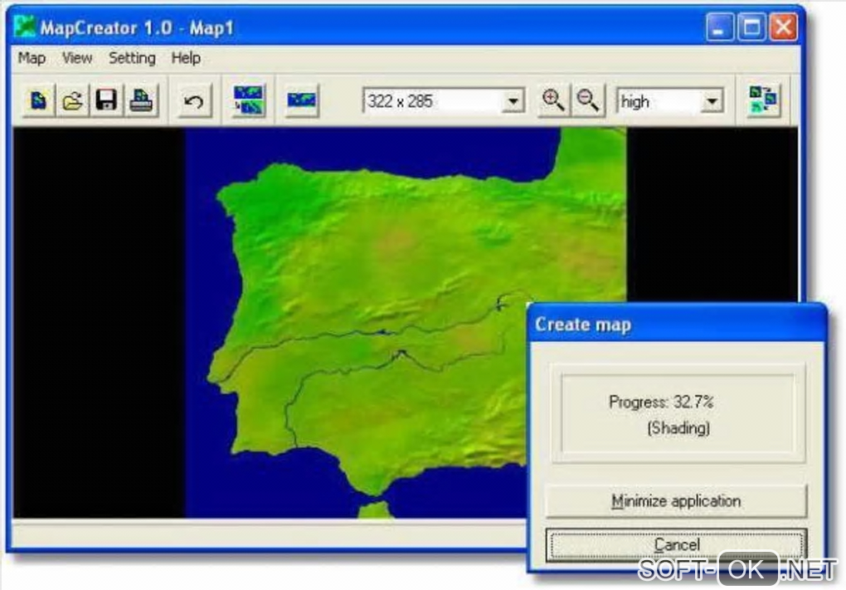Image resolution: width=846 pixels, height=590 pixels.
Task: Open the 322 x 285 size dropdown
Action: click(x=513, y=101)
